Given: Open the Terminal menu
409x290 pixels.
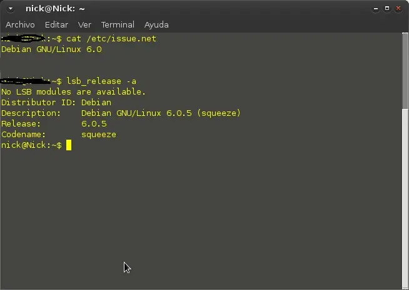Looking at the screenshot, I should [x=118, y=25].
